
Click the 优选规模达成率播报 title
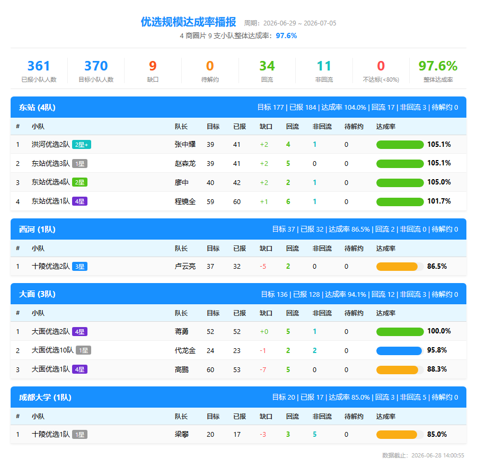coord(188,22)
